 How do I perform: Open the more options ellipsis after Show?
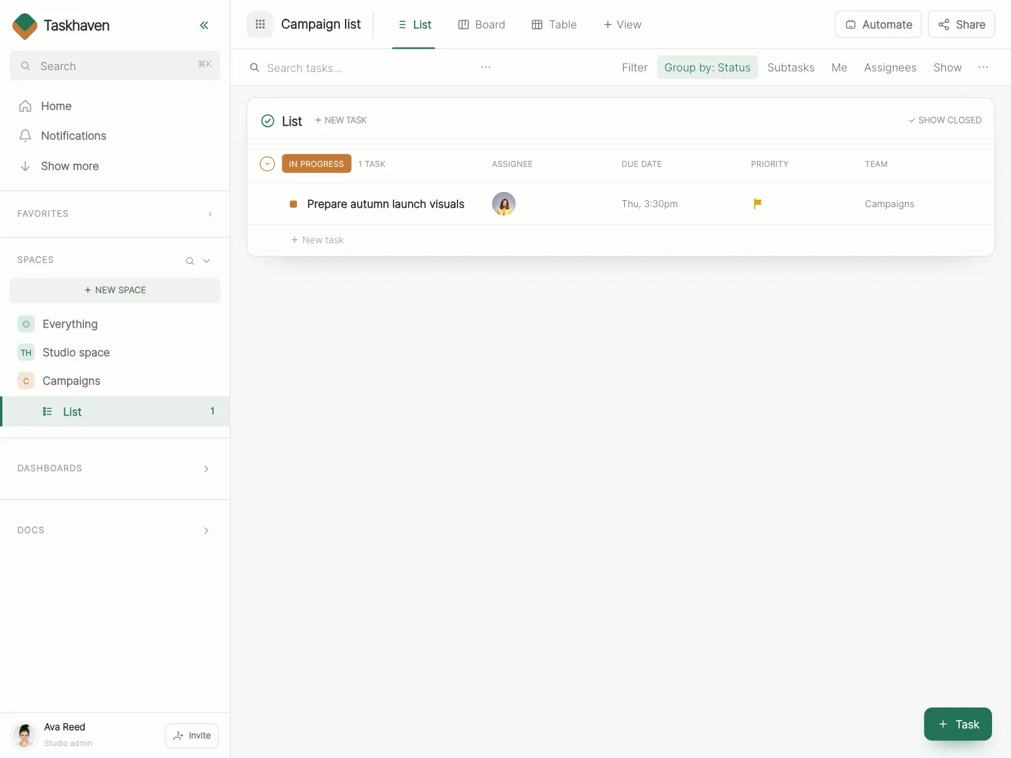(983, 67)
